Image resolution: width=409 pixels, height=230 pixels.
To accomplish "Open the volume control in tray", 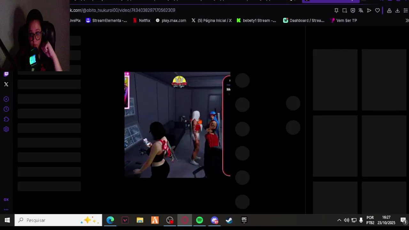I will tap(346, 220).
